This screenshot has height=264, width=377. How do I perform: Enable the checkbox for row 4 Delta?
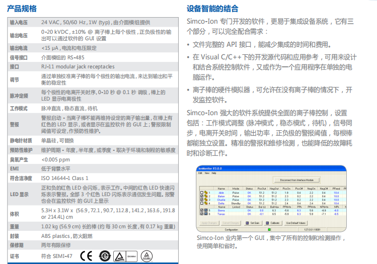click(202, 203)
